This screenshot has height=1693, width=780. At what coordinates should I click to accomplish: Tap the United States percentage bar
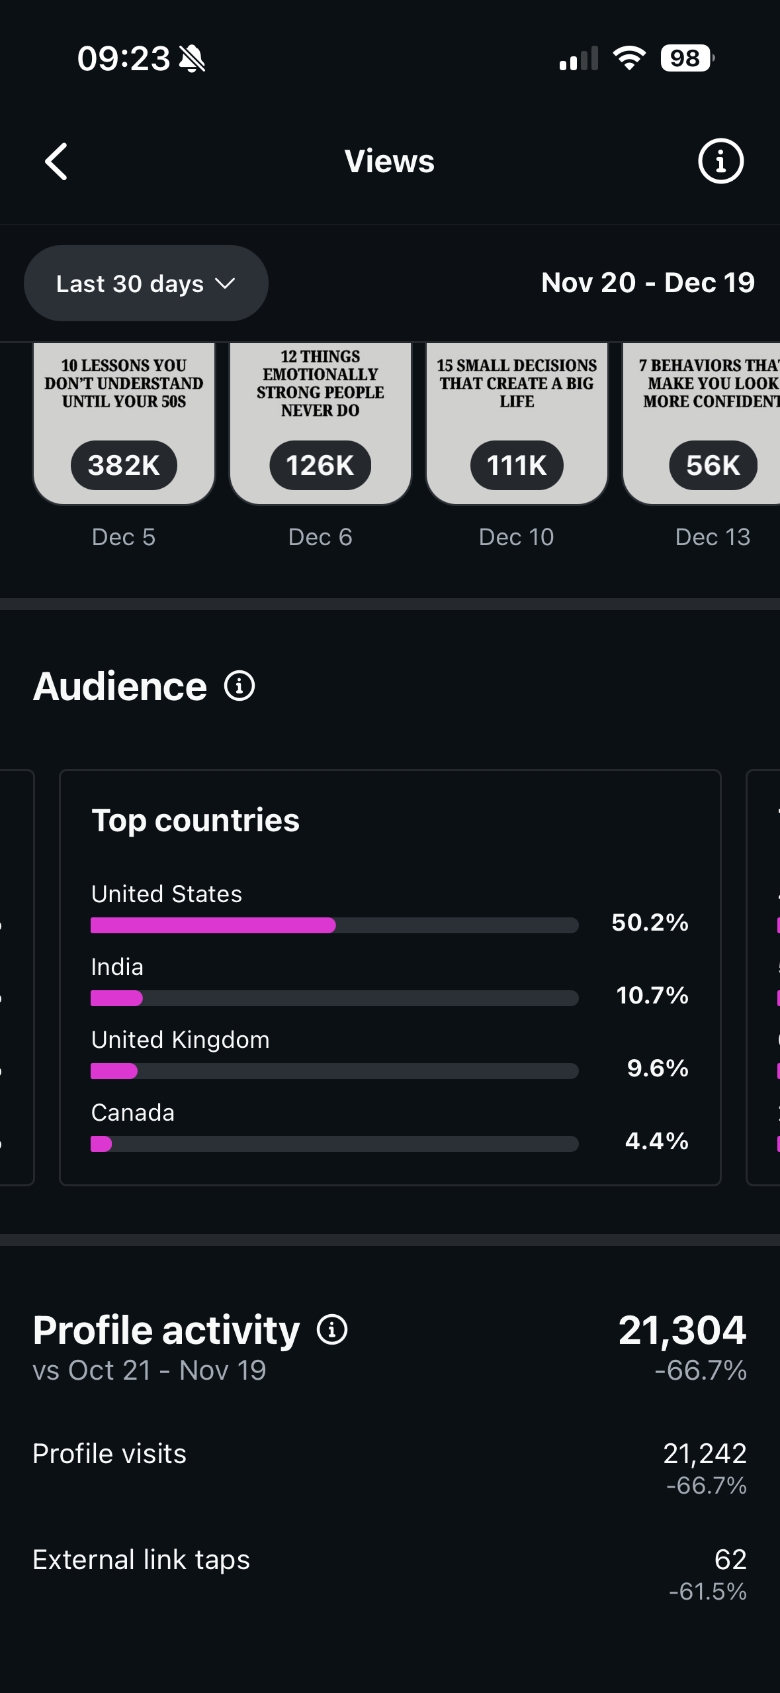coord(334,925)
